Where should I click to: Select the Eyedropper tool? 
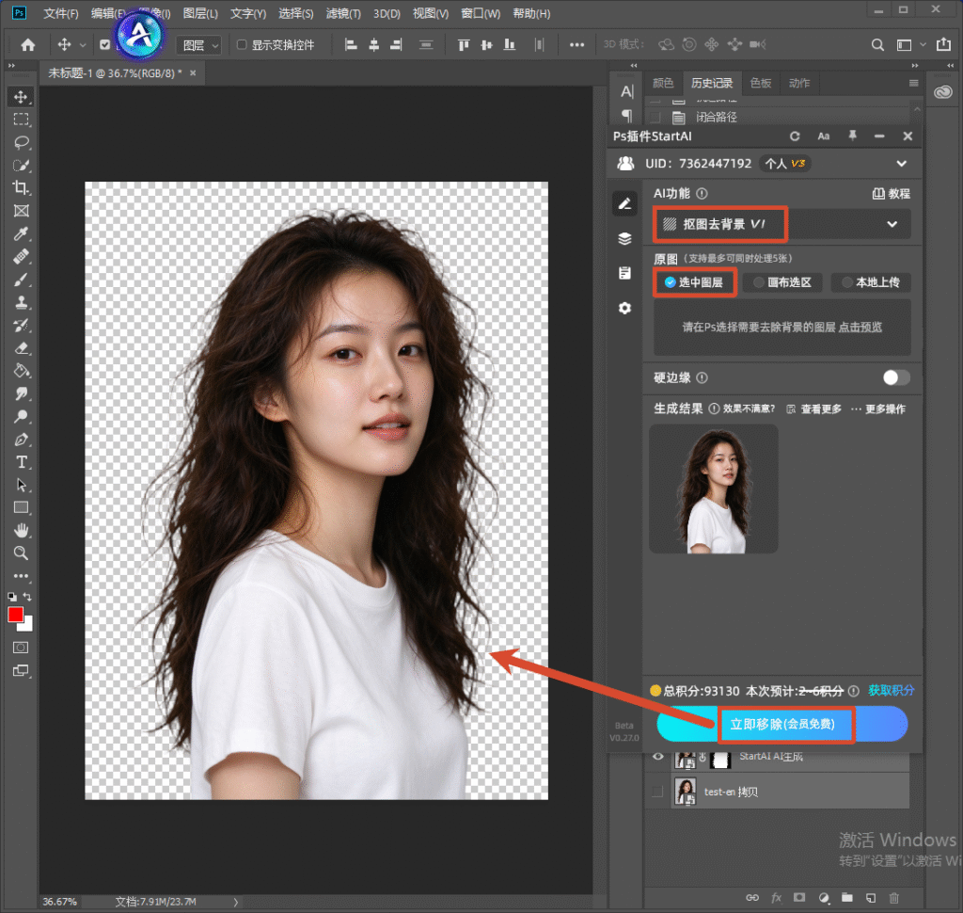[x=22, y=233]
